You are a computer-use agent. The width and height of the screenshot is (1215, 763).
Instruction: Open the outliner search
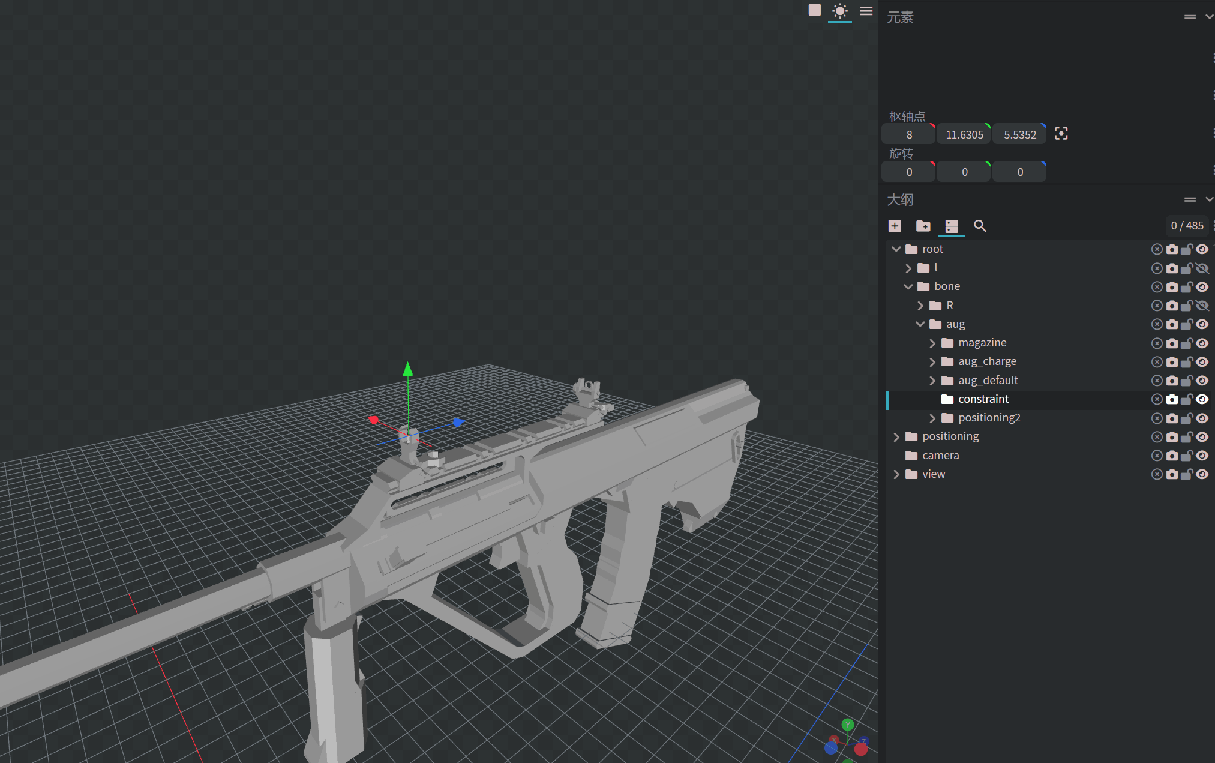[980, 226]
